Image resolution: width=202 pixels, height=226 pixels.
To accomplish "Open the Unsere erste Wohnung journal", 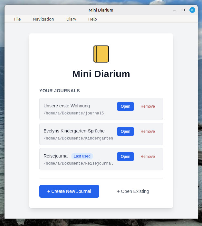I will (125, 106).
